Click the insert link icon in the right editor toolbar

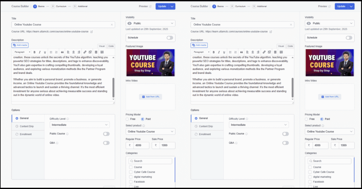pos(264,52)
